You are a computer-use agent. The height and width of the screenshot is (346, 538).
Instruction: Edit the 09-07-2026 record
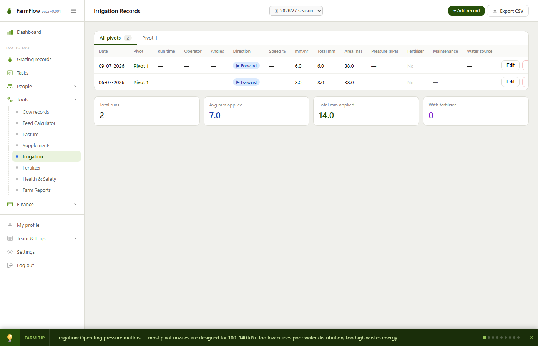click(x=511, y=65)
